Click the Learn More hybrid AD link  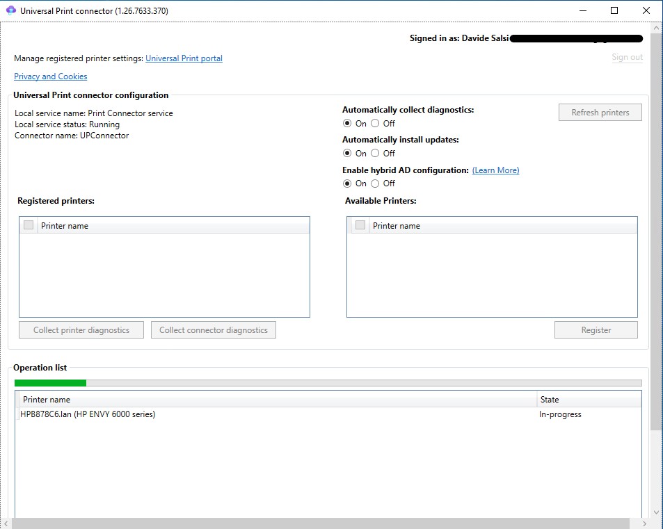495,170
